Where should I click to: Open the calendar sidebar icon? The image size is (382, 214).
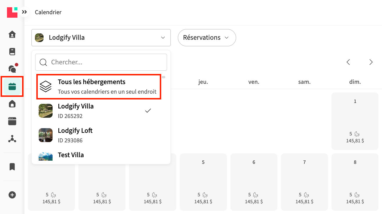pos(12,86)
